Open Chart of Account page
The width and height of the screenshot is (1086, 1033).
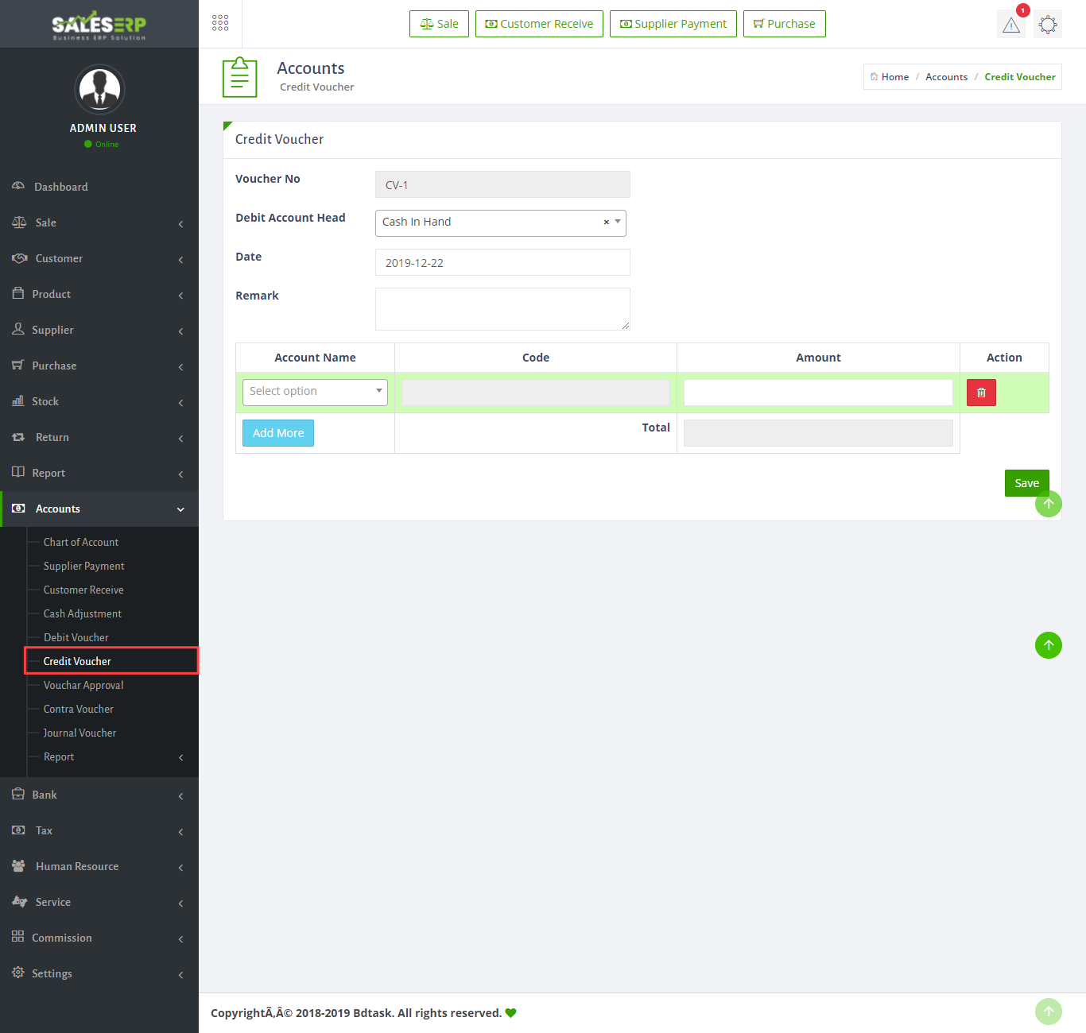coord(81,542)
